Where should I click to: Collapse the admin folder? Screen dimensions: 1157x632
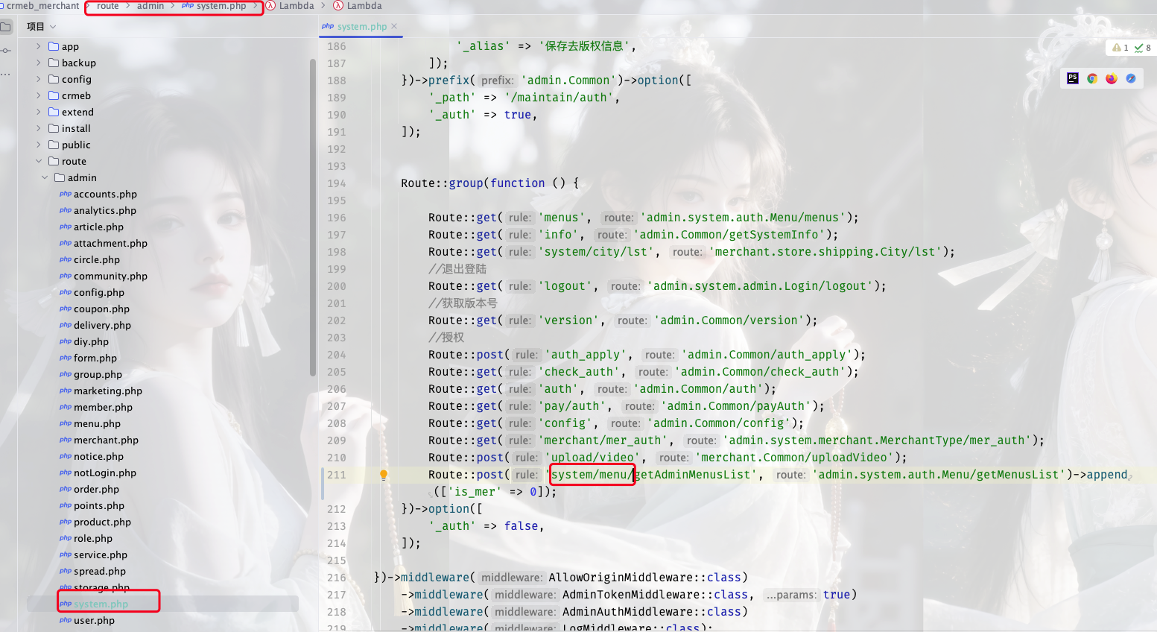coord(45,177)
